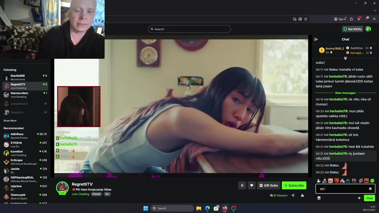
Task: Open the share stream icon
Action: pos(293,195)
